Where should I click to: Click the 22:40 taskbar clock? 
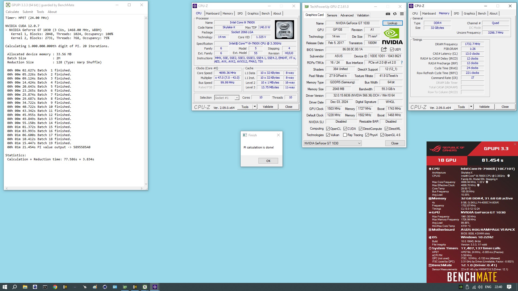pos(498,287)
